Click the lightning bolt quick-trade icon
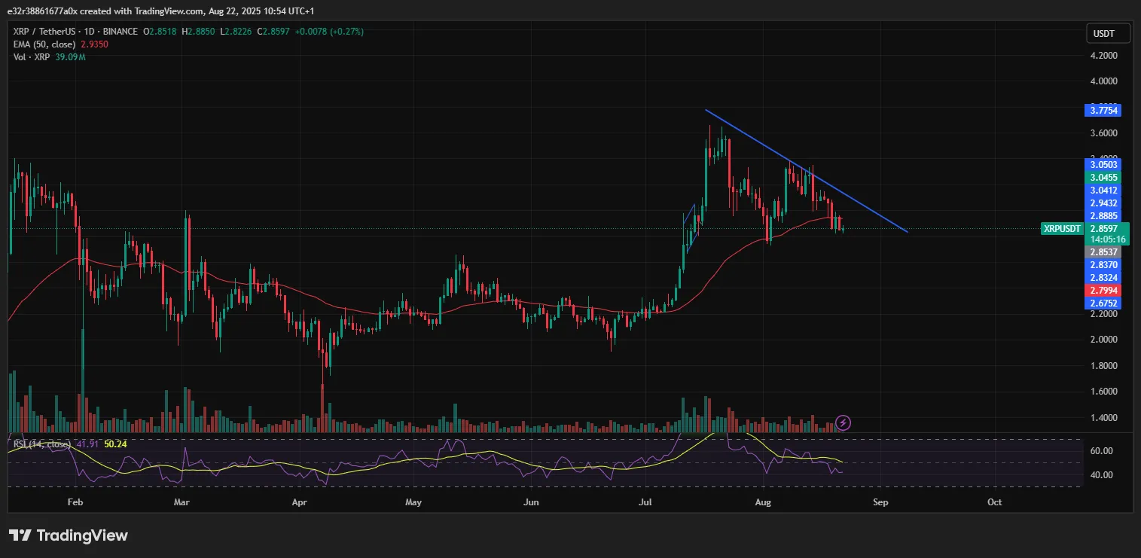The width and height of the screenshot is (1141, 558). click(843, 422)
